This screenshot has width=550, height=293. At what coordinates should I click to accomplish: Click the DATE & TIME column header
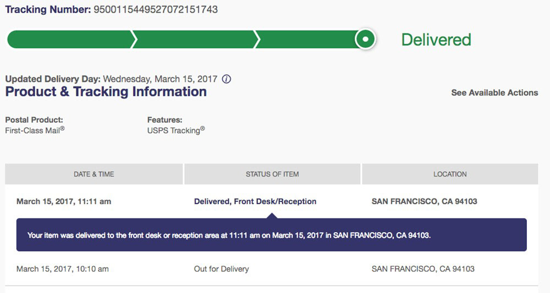[x=94, y=174]
